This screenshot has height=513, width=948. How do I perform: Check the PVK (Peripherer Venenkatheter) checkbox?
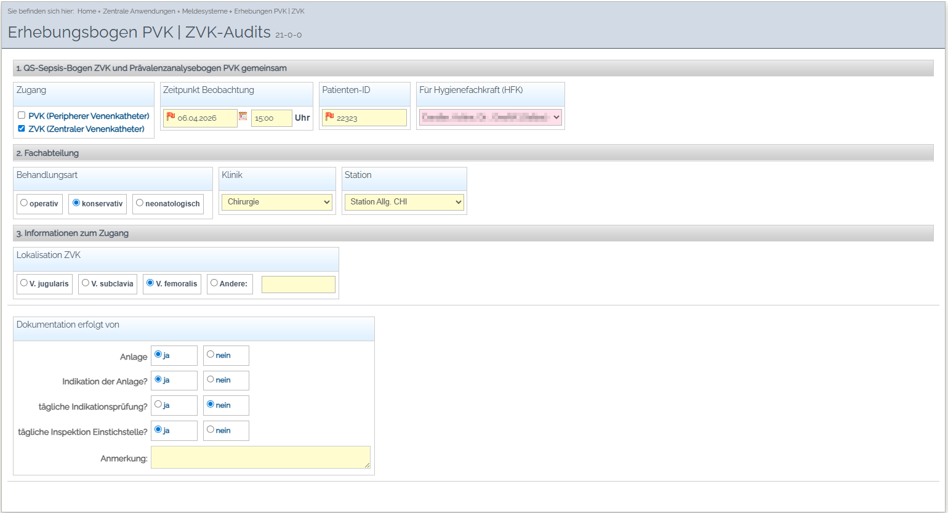point(22,115)
